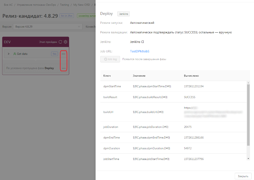Click the 9d 1h 25m duration badge
254x180 pixels.
[66, 16]
